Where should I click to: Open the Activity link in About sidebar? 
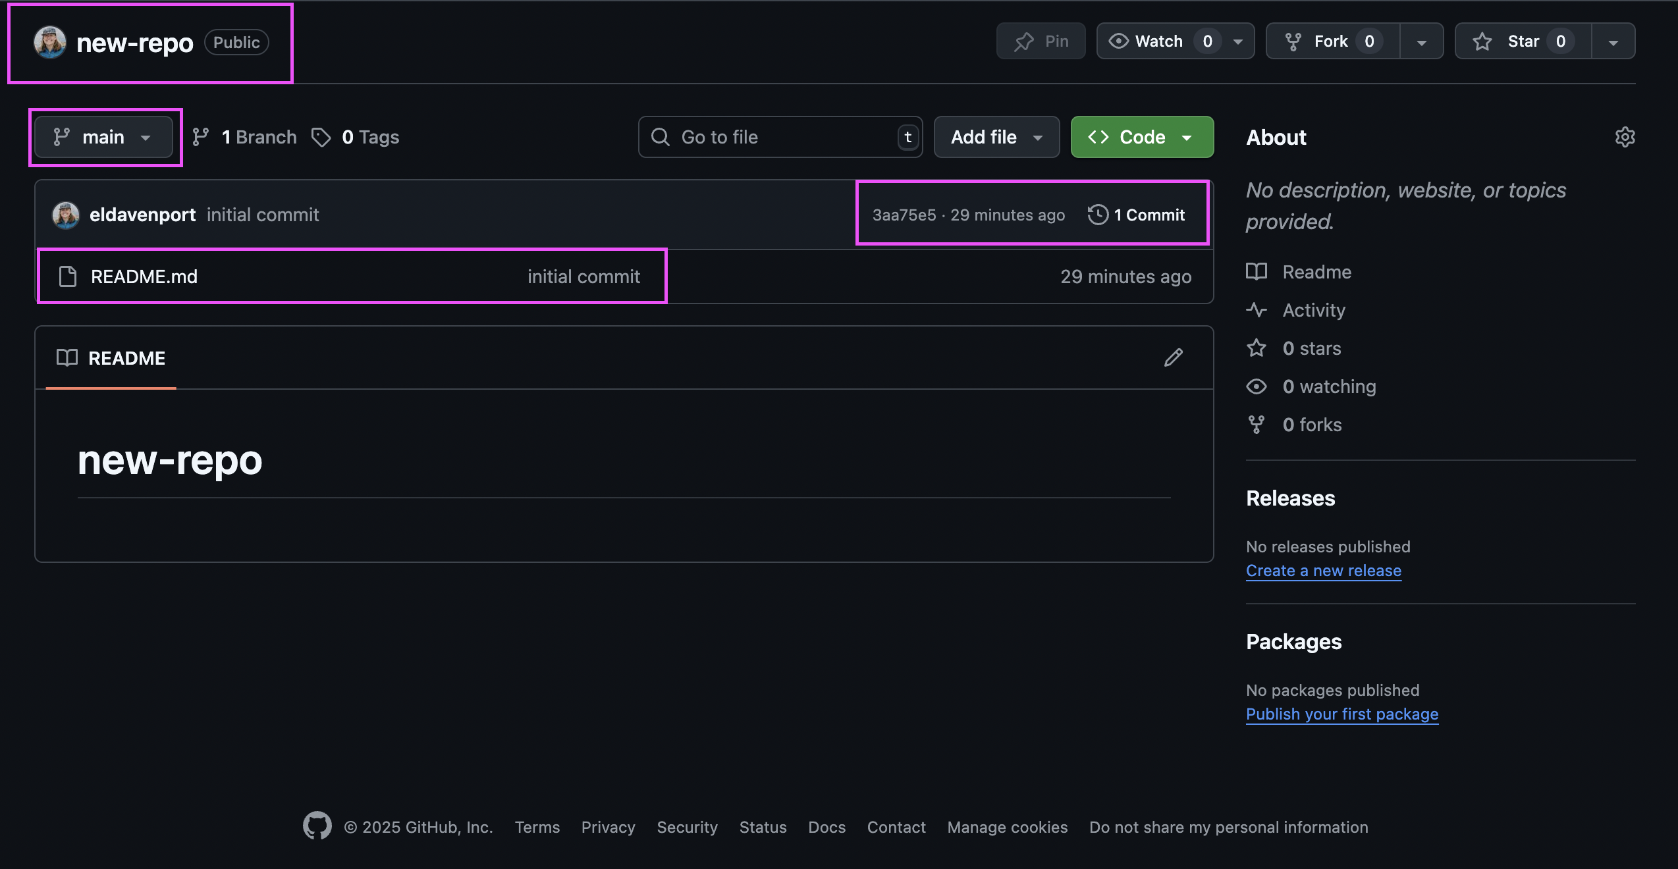(1296, 310)
